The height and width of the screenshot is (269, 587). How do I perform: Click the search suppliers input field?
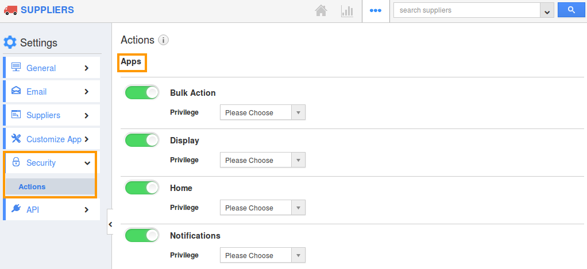click(466, 10)
